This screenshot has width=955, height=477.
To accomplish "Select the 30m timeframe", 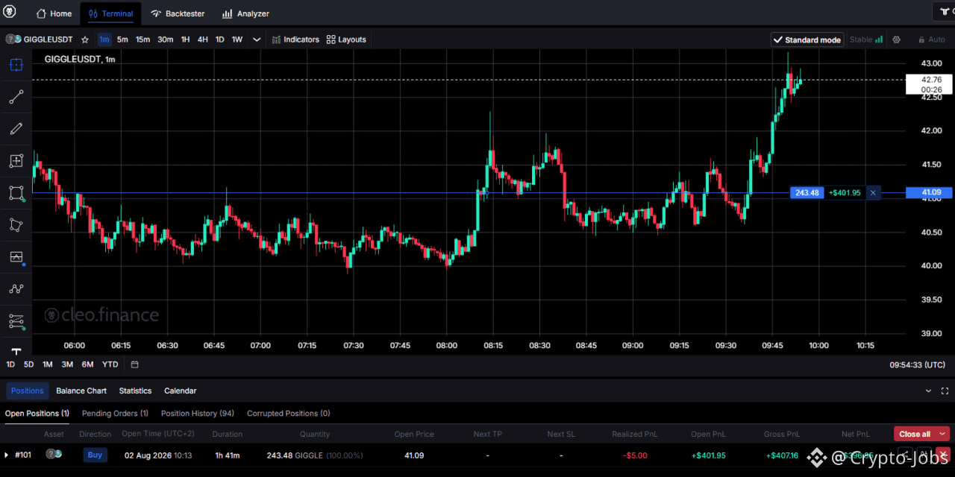I will click(166, 40).
